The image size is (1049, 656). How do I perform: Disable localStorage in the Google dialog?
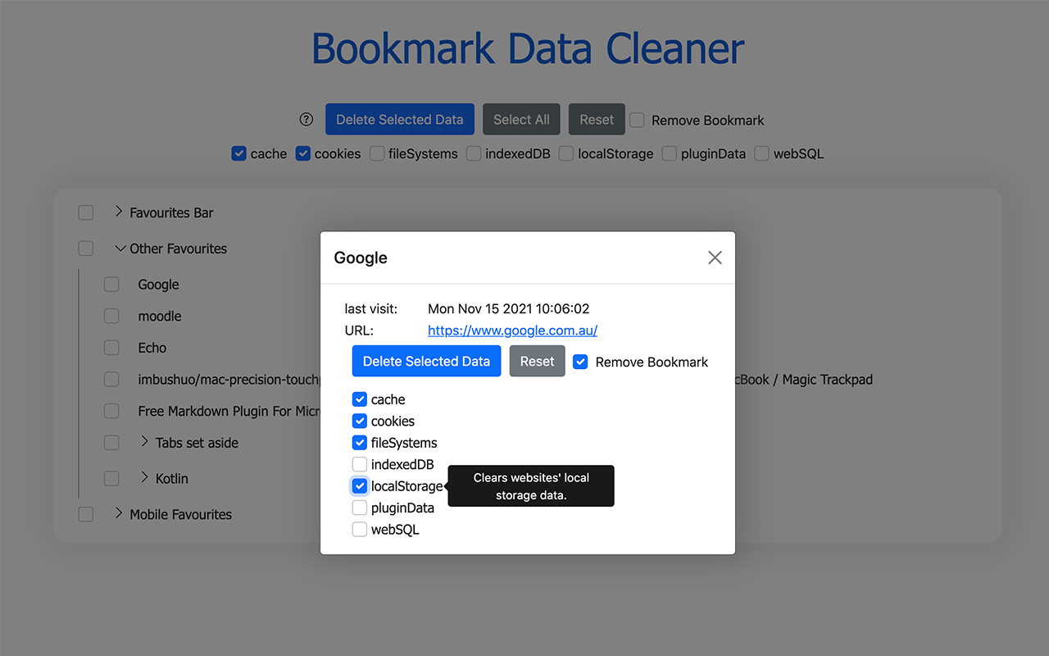point(359,485)
